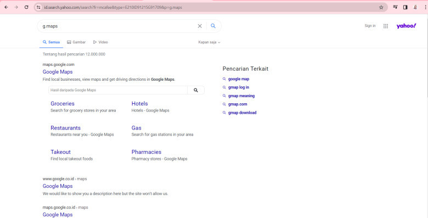Click the Google Maps sitelink search magnifier button
428x218 pixels.
[x=196, y=90]
